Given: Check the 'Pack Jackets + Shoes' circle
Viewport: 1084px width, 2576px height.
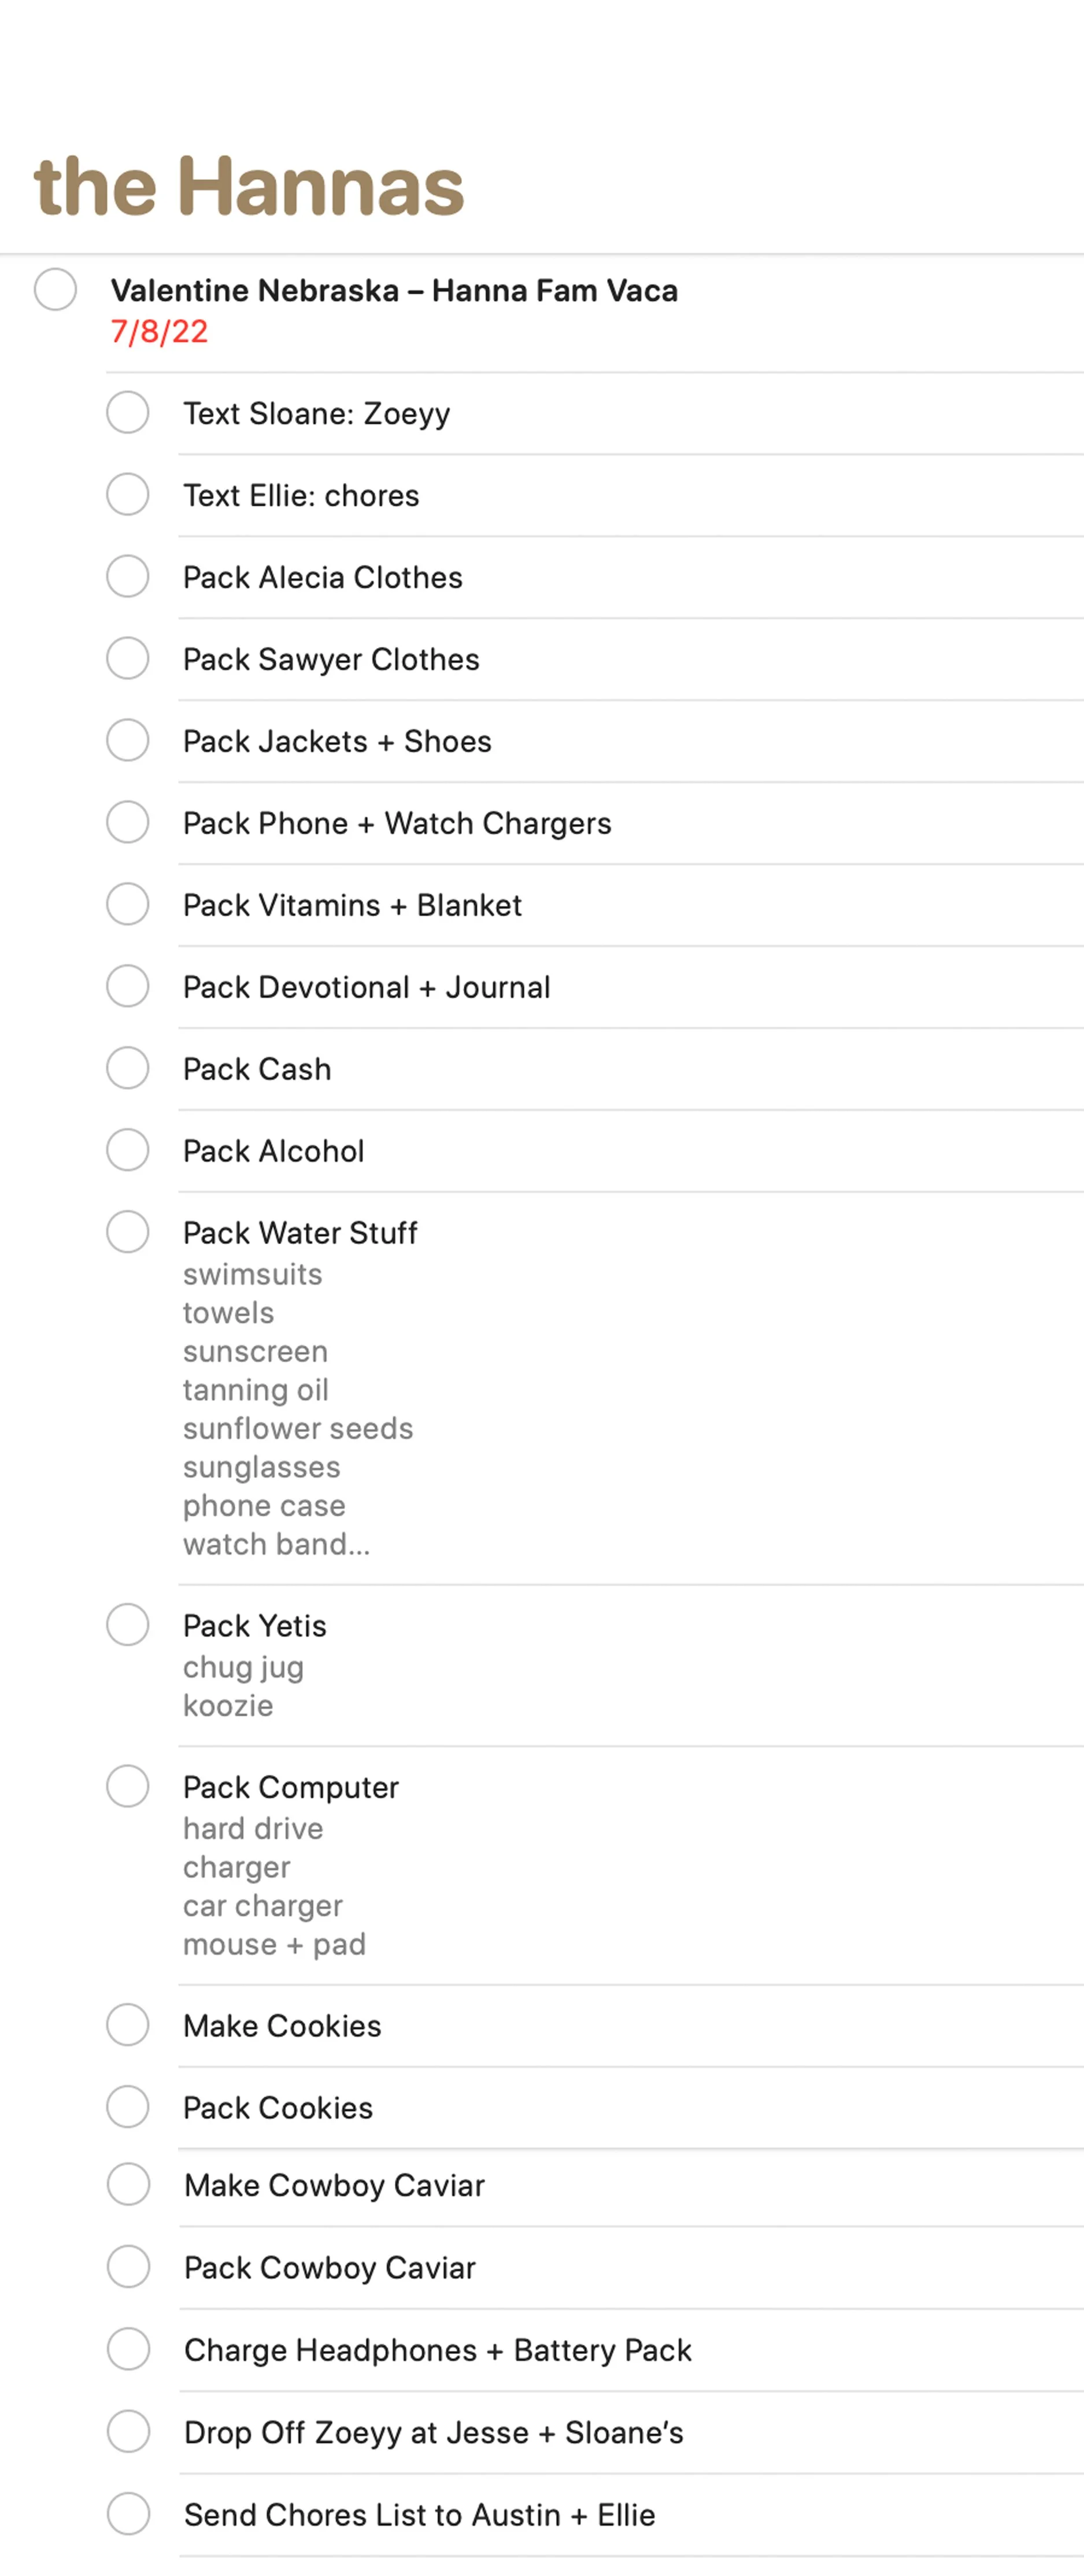Looking at the screenshot, I should point(127,740).
